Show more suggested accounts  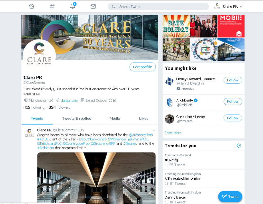tap(173, 133)
